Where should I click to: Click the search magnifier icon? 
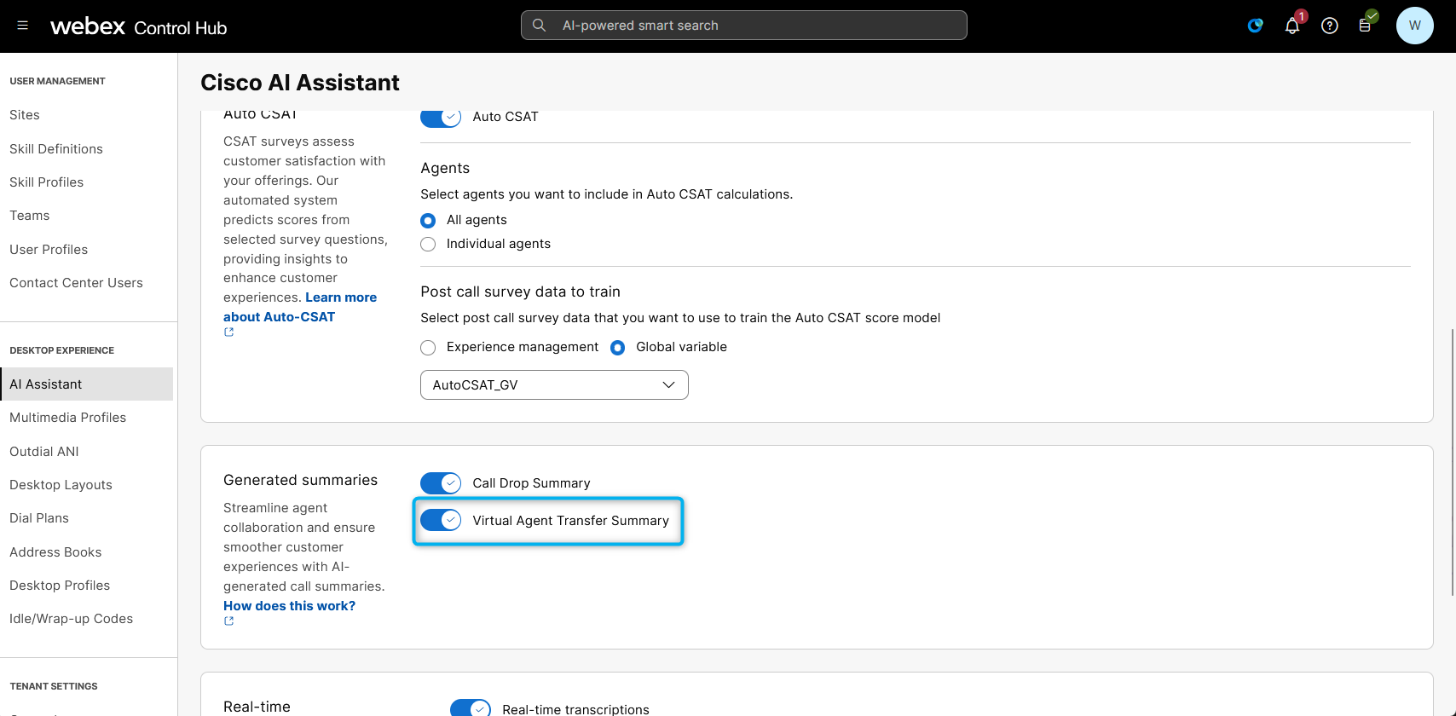[x=539, y=26]
